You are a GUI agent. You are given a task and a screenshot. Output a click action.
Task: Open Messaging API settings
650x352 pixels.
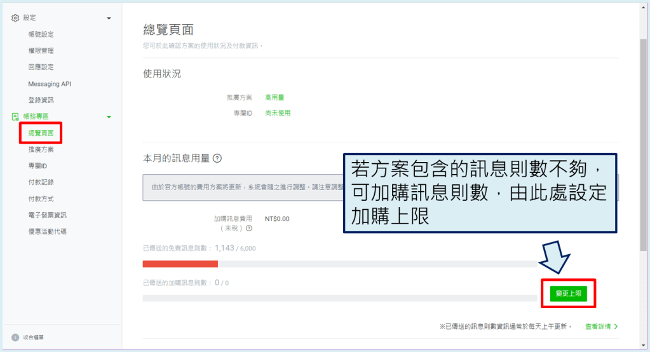click(x=50, y=84)
